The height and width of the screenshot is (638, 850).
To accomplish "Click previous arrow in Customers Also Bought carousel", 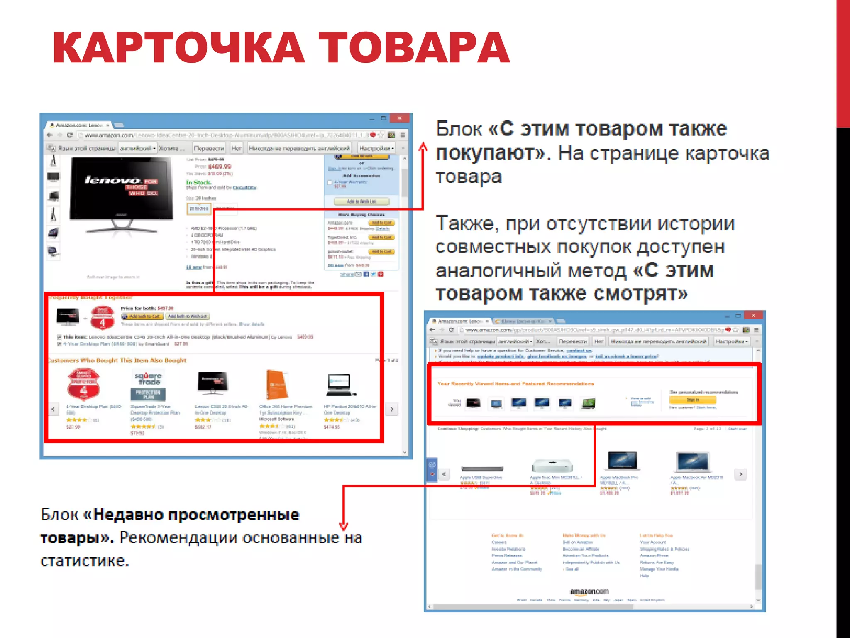I will click(x=53, y=409).
